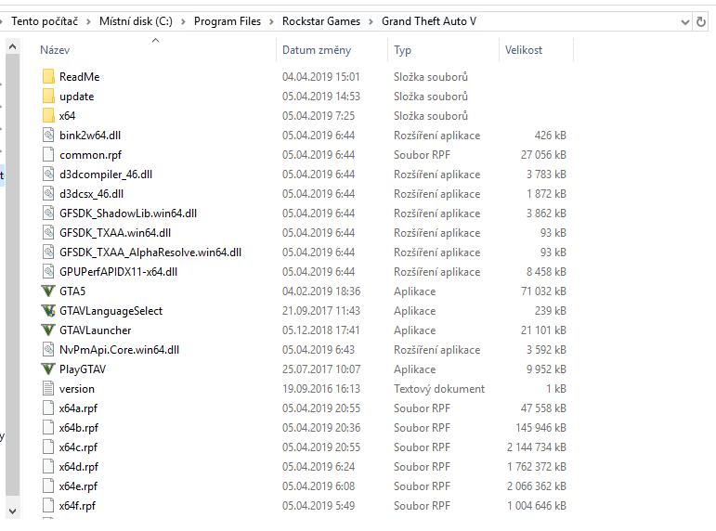This screenshot has height=531, width=716.
Task: Expand the chevron after Místní disk (C:)
Action: point(183,22)
